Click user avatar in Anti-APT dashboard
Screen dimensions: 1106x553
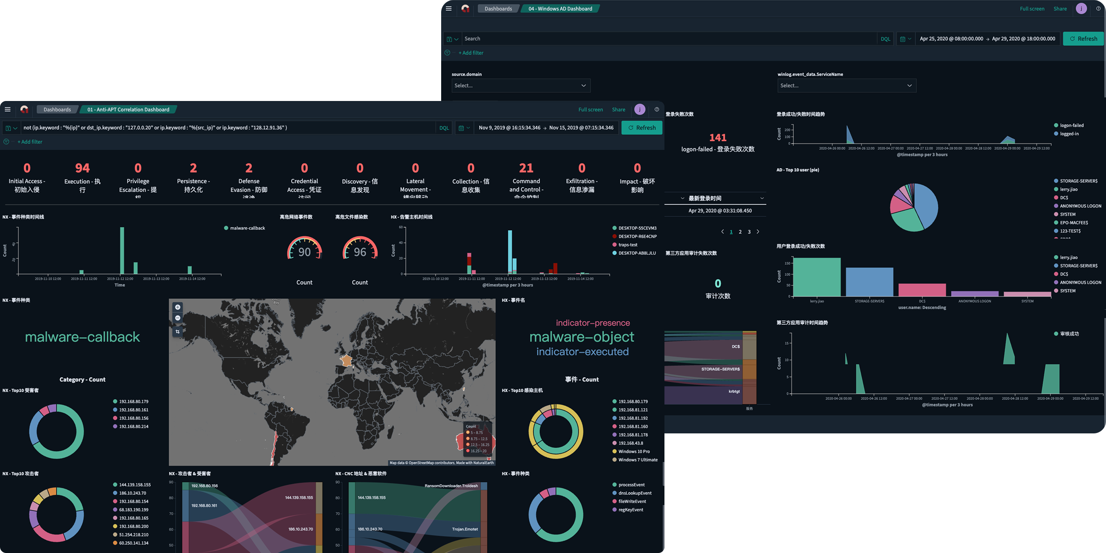(x=639, y=110)
